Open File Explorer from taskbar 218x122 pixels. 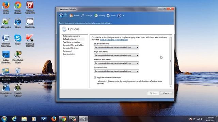pyautogui.click(x=24, y=119)
